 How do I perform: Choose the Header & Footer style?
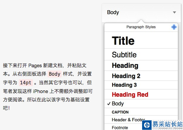pos(141,120)
